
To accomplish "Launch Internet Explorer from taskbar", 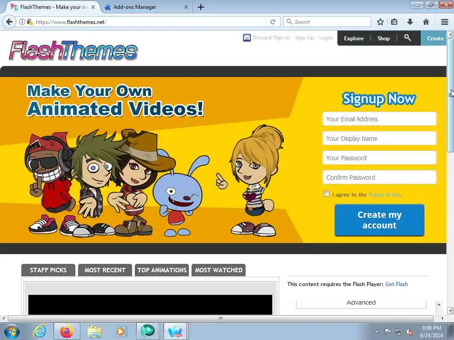I will (39, 331).
